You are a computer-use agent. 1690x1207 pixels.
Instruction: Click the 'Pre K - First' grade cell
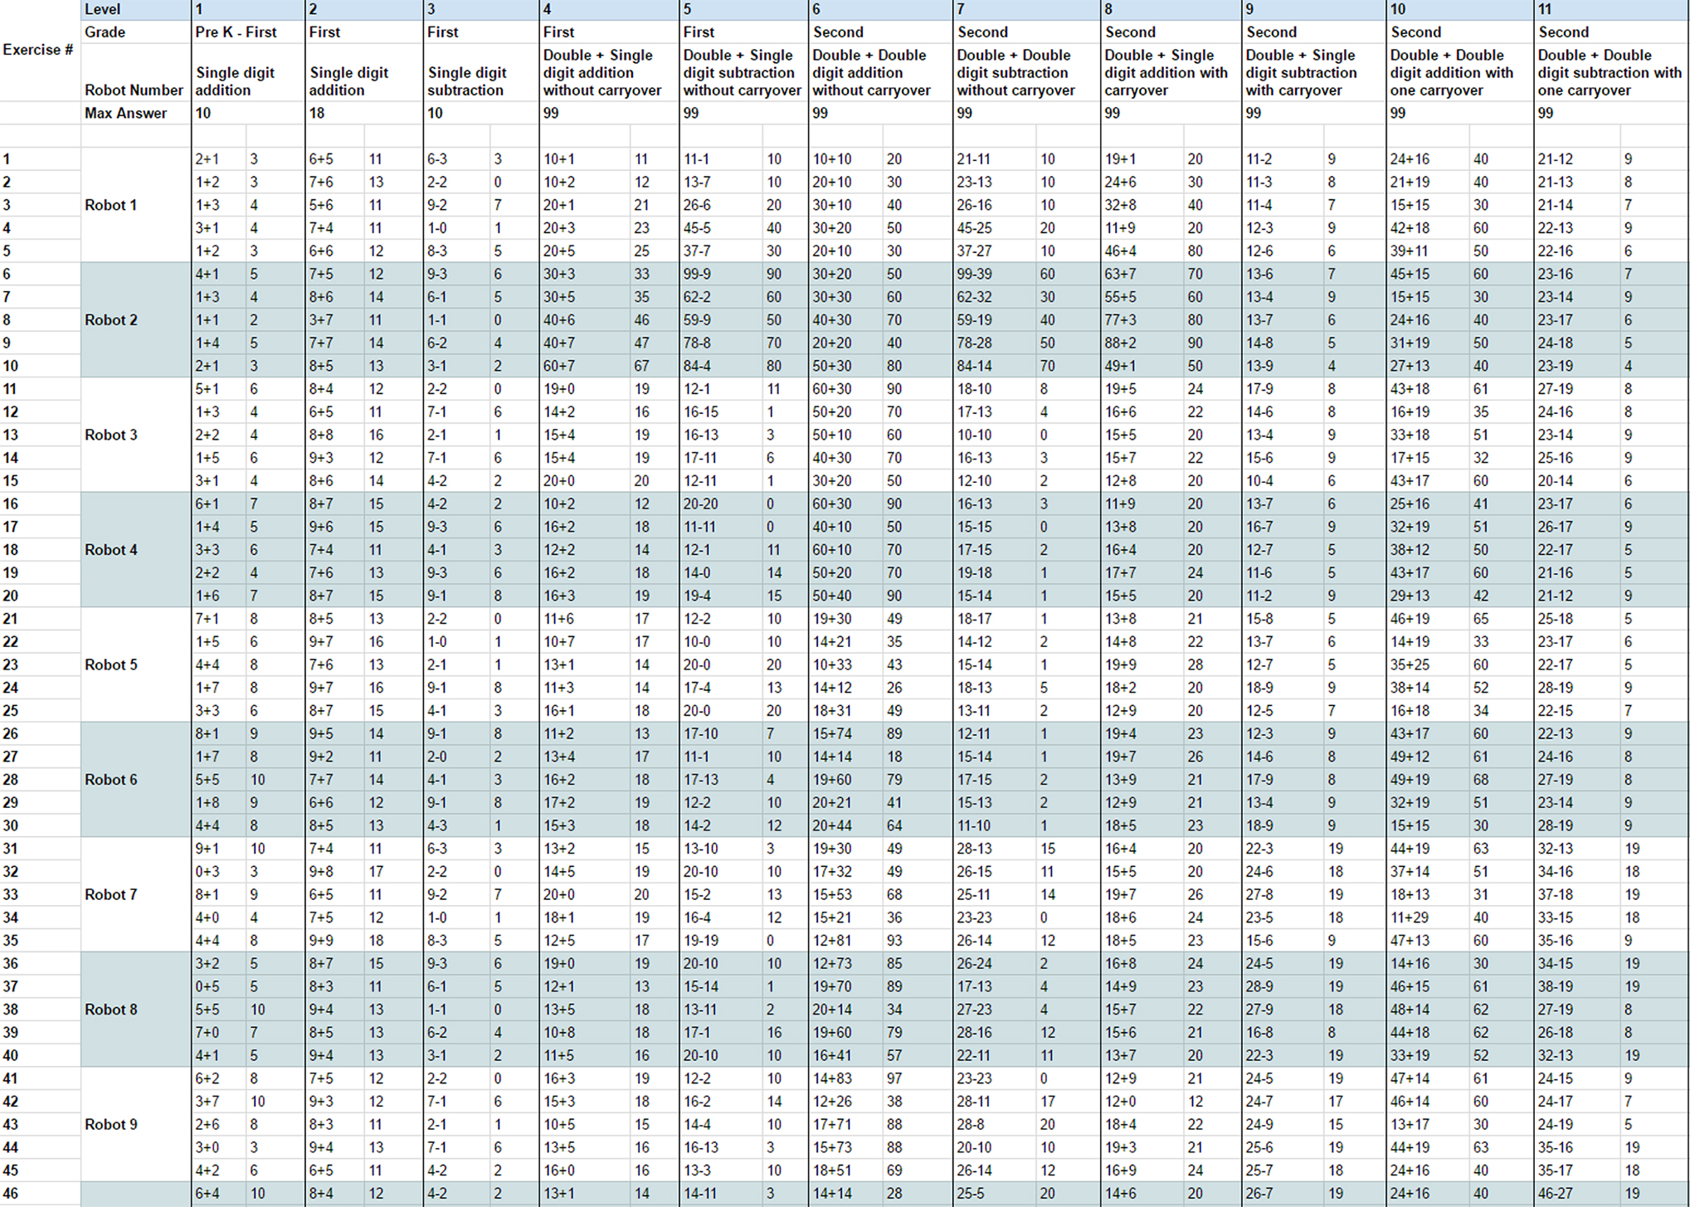pos(248,32)
